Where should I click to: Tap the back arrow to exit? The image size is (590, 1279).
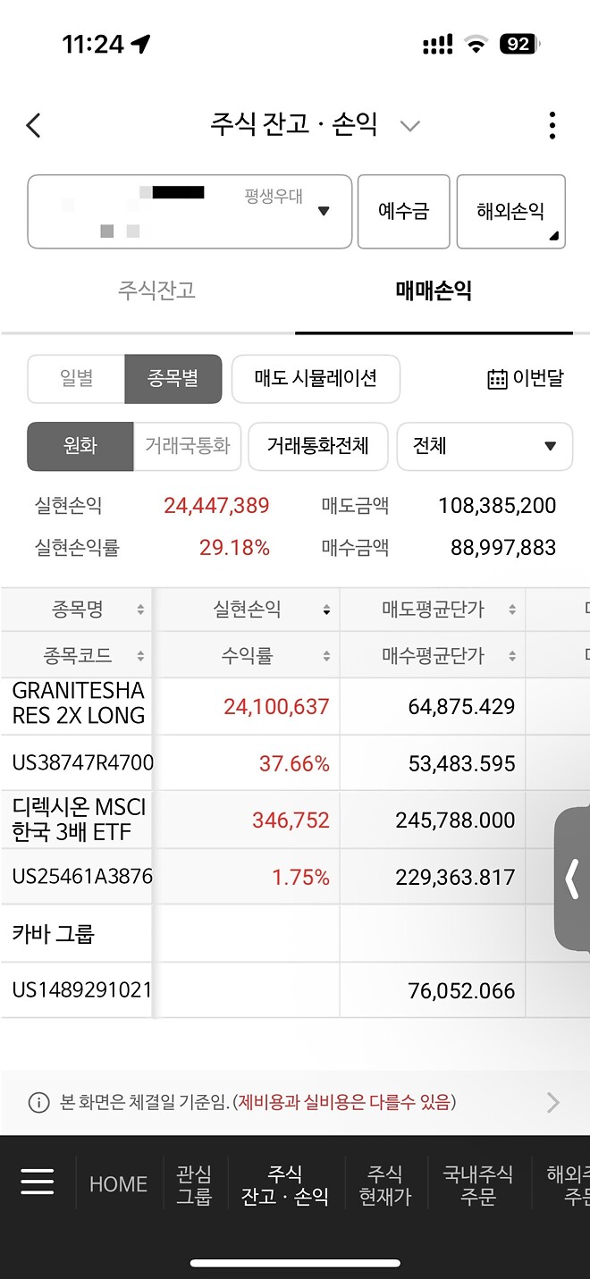tap(33, 124)
